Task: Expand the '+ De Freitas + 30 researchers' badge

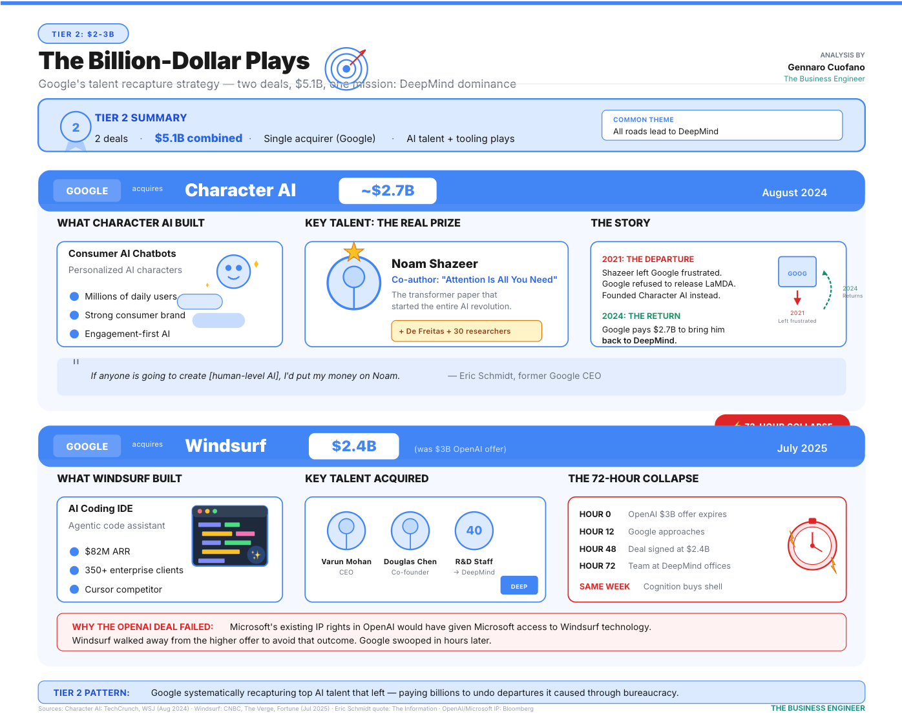Action: [467, 331]
